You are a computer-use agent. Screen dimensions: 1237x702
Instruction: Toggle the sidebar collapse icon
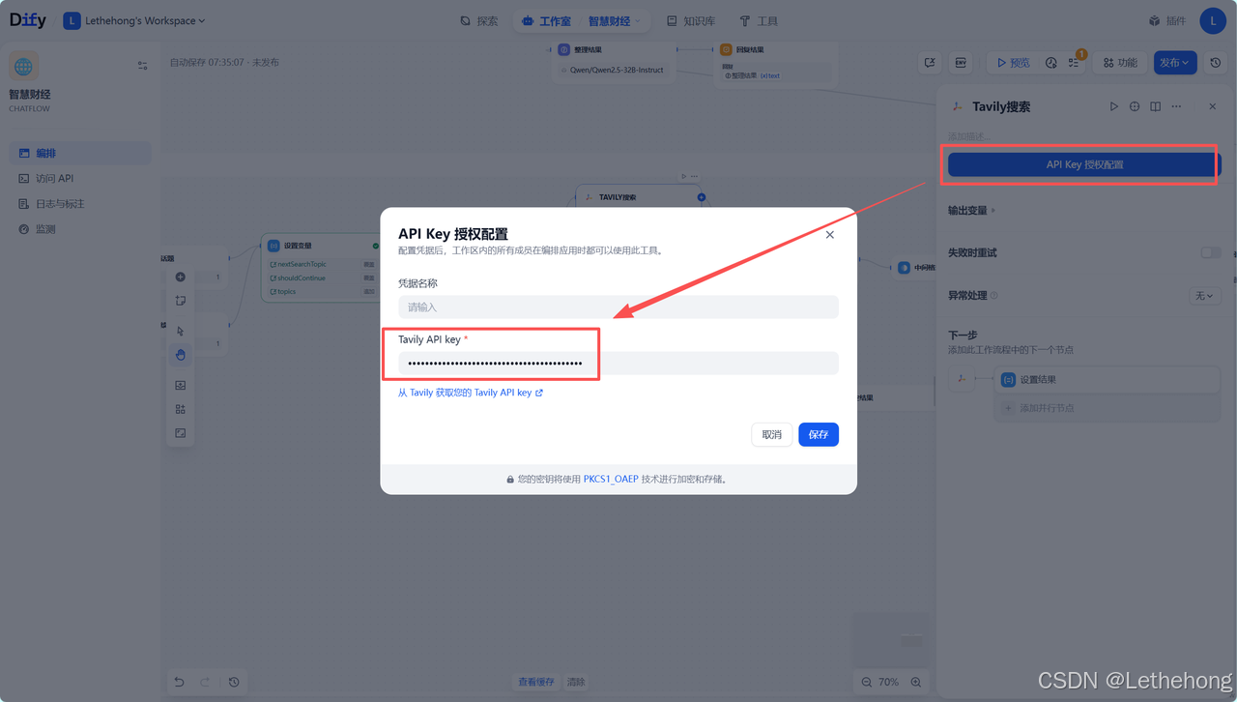(143, 66)
